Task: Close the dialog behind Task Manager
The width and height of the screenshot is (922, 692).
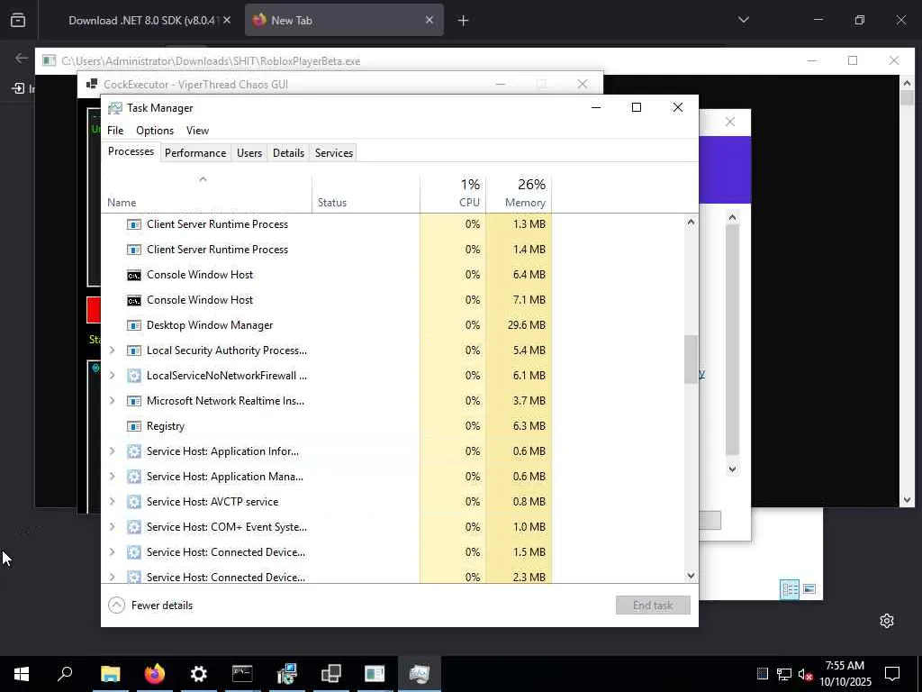Action: click(729, 122)
